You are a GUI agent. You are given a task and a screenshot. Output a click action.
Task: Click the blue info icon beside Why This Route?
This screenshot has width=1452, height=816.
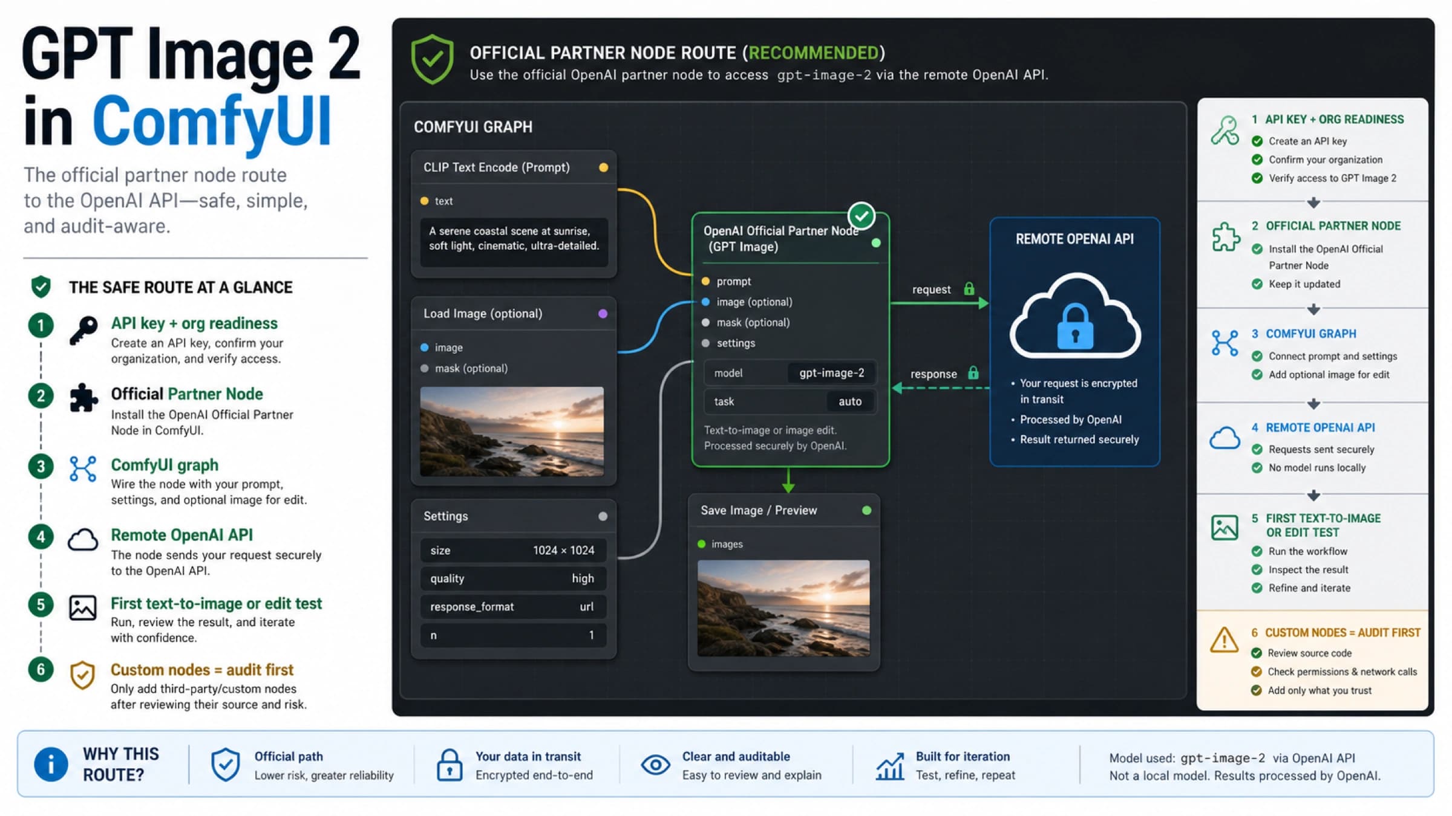51,764
